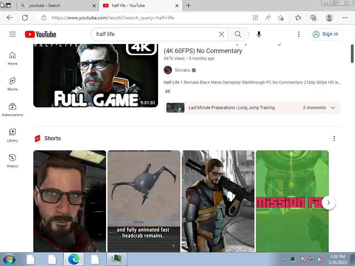Reload the page with the refresh button
Viewport: 355px width, 266px height.
[x=25, y=18]
